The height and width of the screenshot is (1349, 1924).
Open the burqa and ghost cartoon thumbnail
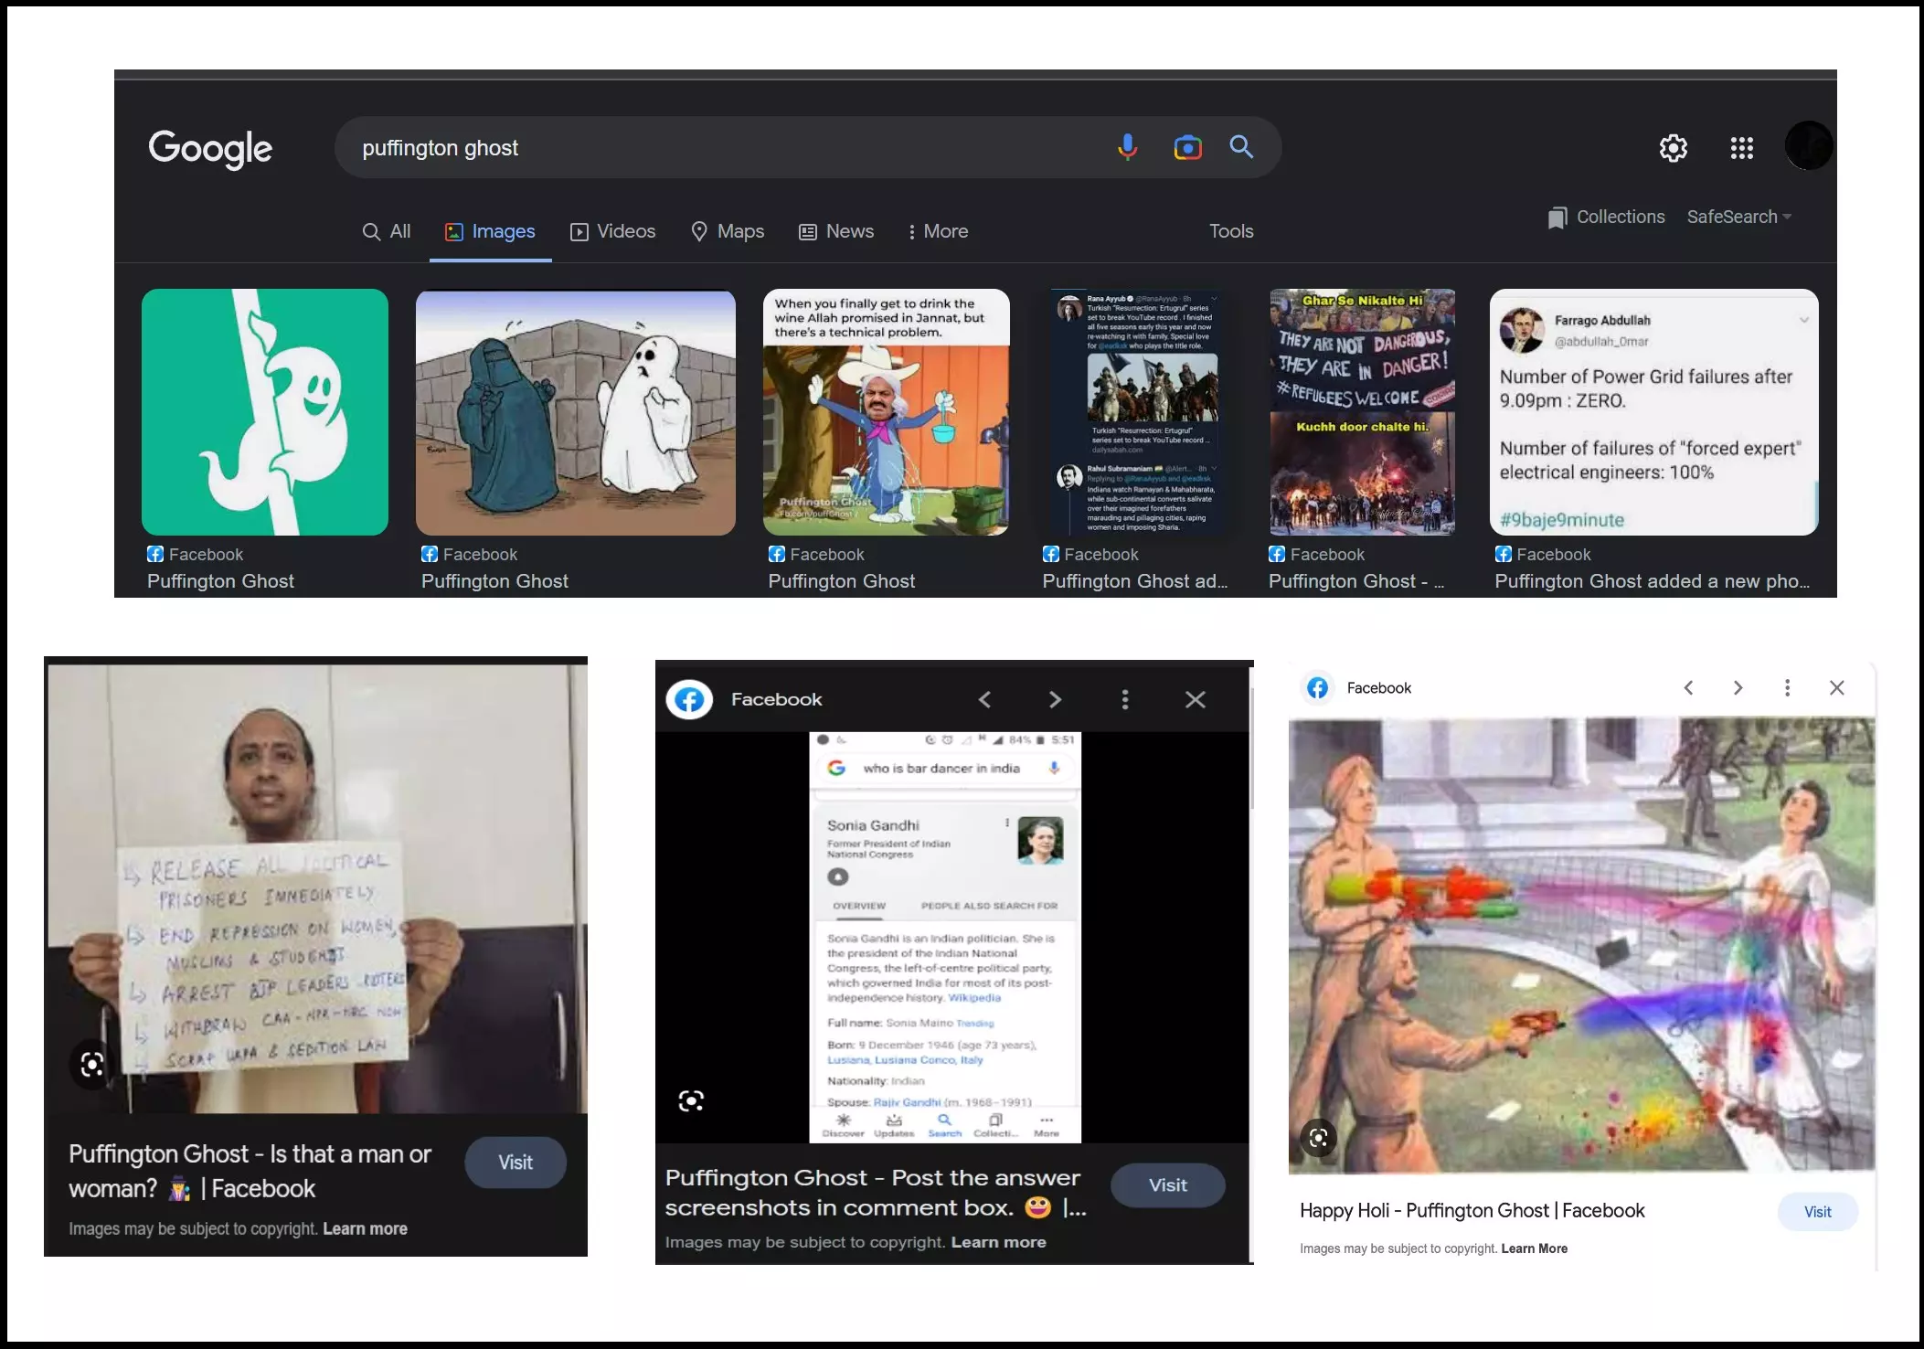pos(576,412)
